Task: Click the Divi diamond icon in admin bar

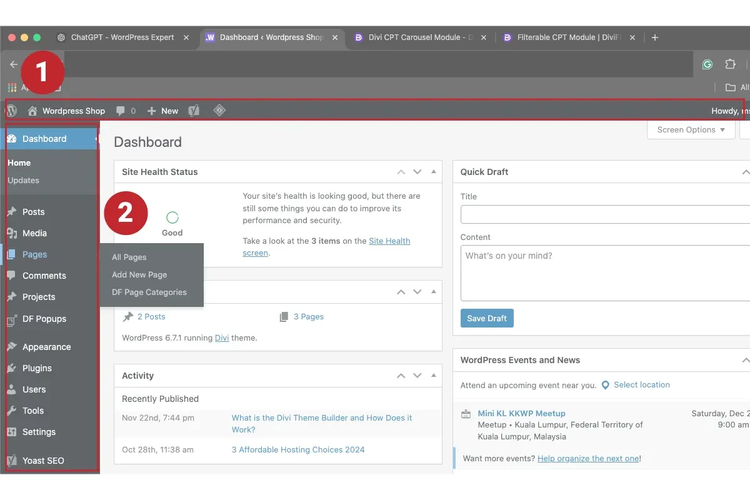Action: [219, 111]
